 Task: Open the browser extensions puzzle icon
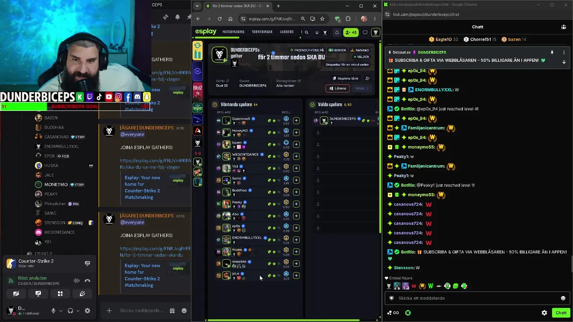point(348,19)
